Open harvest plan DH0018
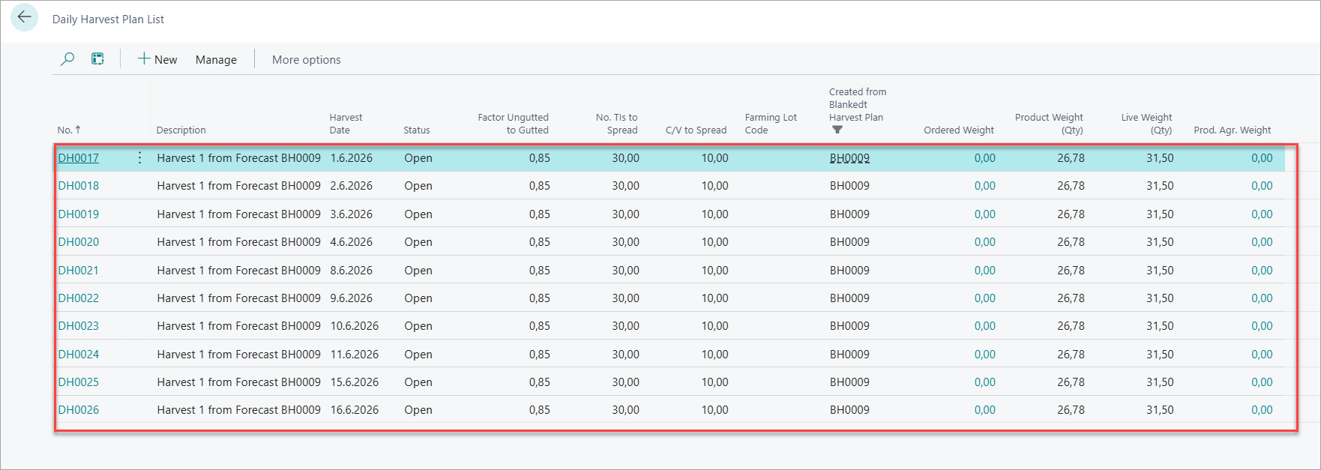 (x=79, y=186)
